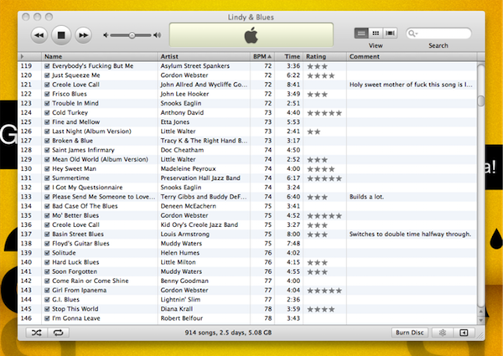This screenshot has width=503, height=356.
Task: Click artist Kid Ory's Creole Jazz Band
Action: 200,225
